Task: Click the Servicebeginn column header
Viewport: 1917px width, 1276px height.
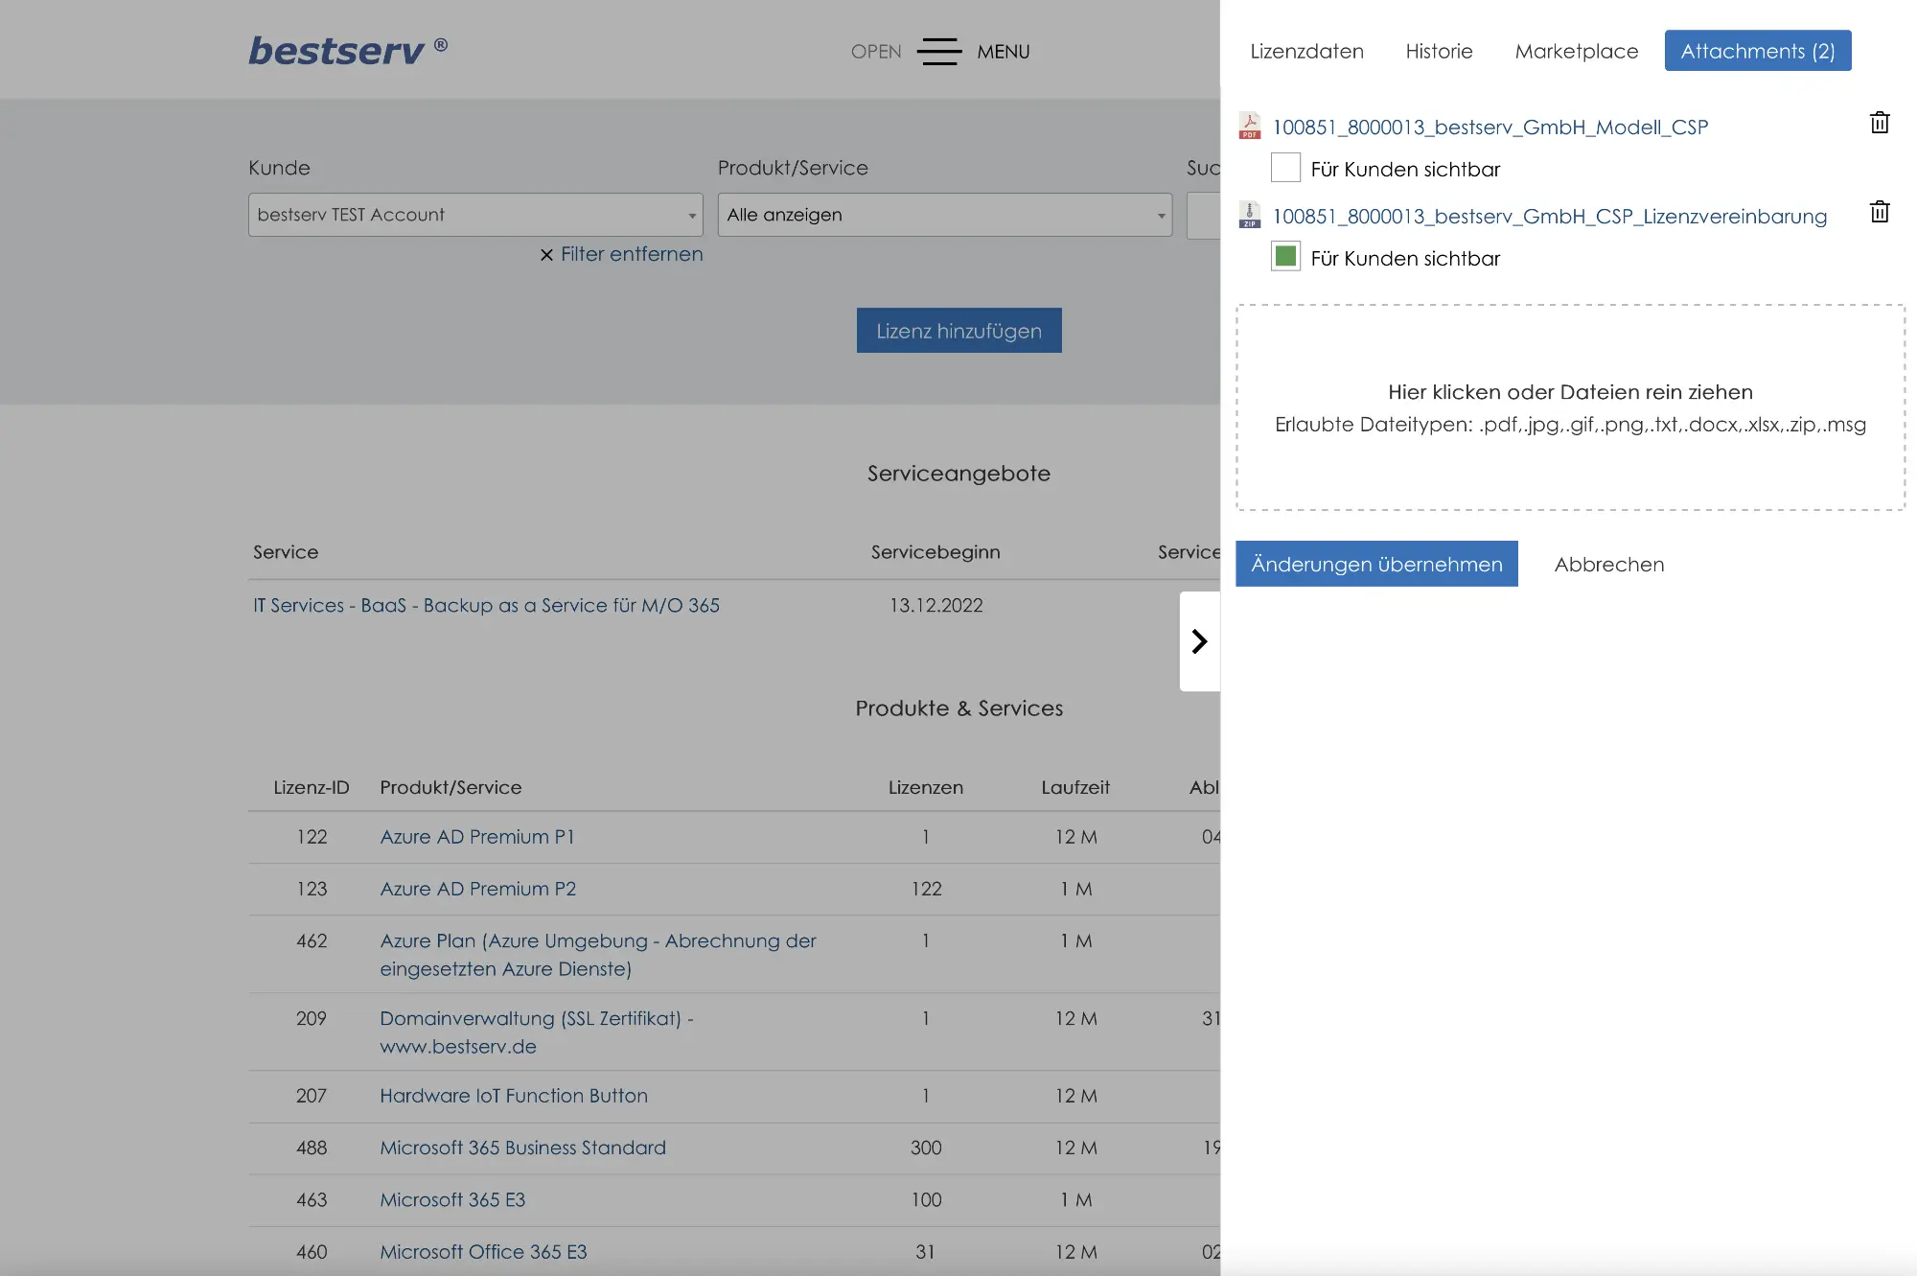Action: pos(935,552)
